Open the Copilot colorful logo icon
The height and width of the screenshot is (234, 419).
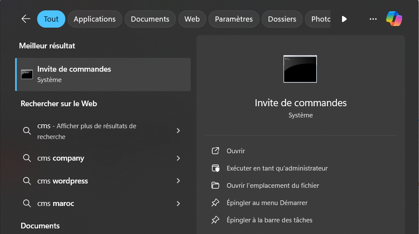(394, 19)
